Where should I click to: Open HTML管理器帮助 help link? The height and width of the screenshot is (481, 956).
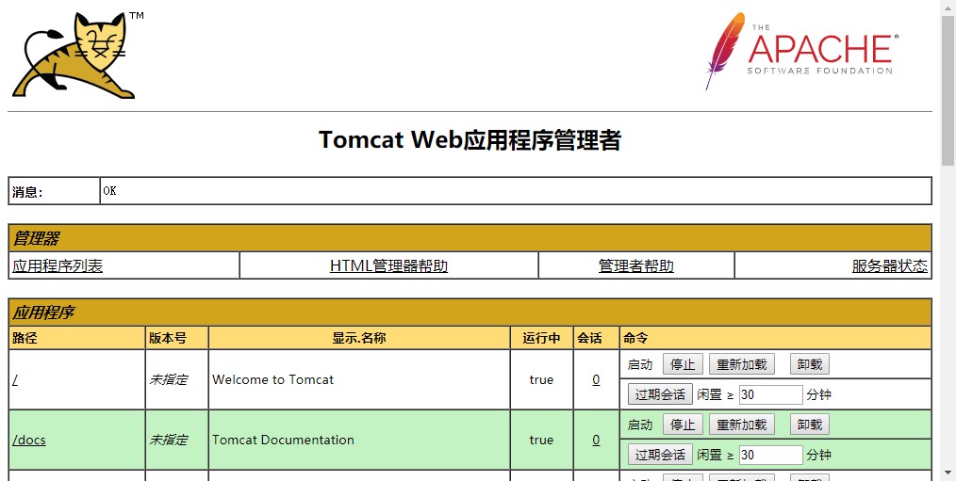[x=388, y=266]
